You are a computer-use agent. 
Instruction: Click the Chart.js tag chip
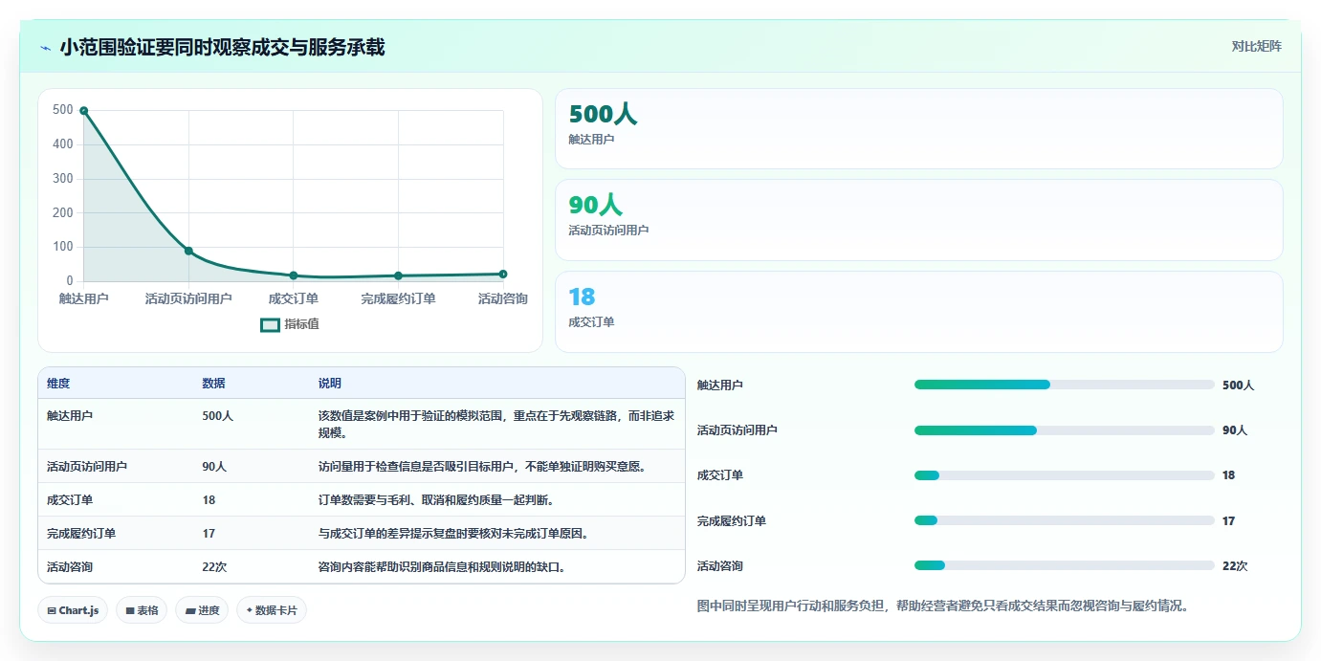(x=73, y=610)
